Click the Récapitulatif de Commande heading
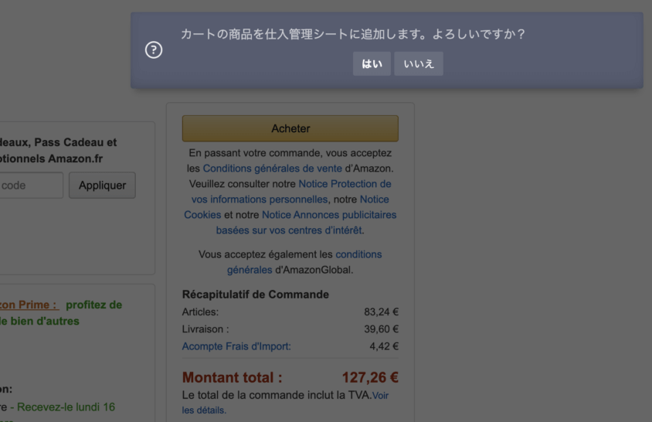Viewport: 652px width, 422px height. (x=255, y=294)
